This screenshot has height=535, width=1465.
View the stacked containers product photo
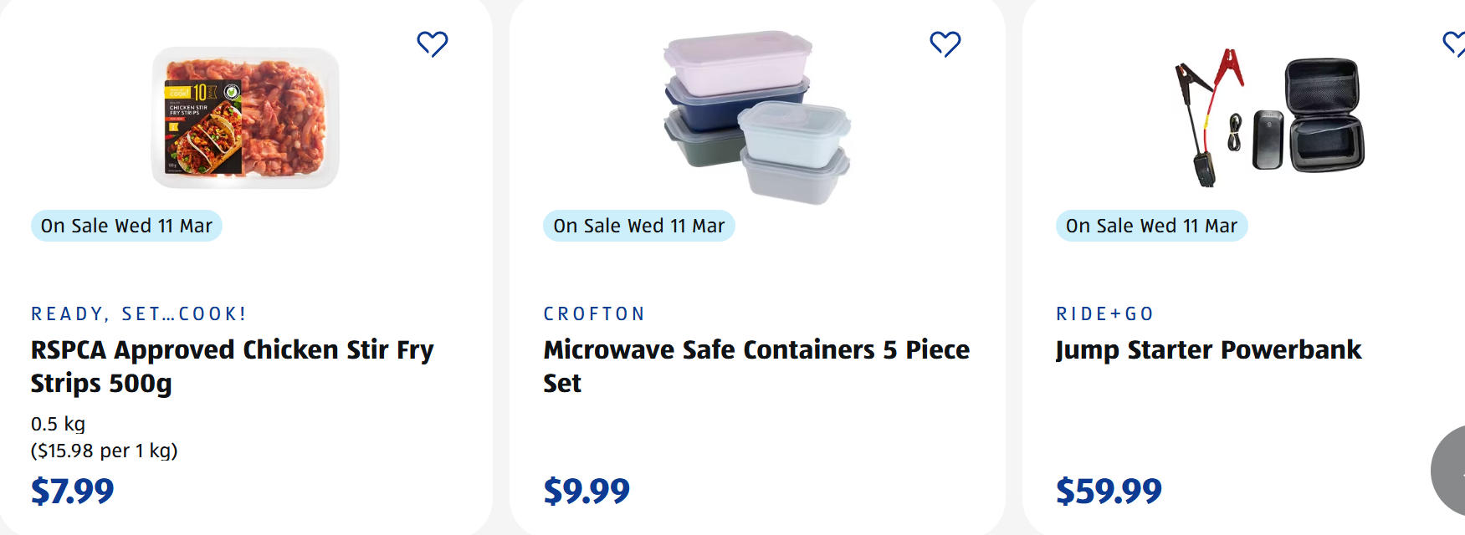pos(756,118)
